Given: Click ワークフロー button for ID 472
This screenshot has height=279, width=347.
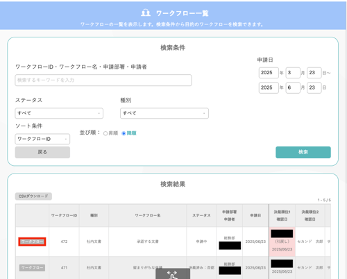Looking at the screenshot, I should (x=32, y=242).
